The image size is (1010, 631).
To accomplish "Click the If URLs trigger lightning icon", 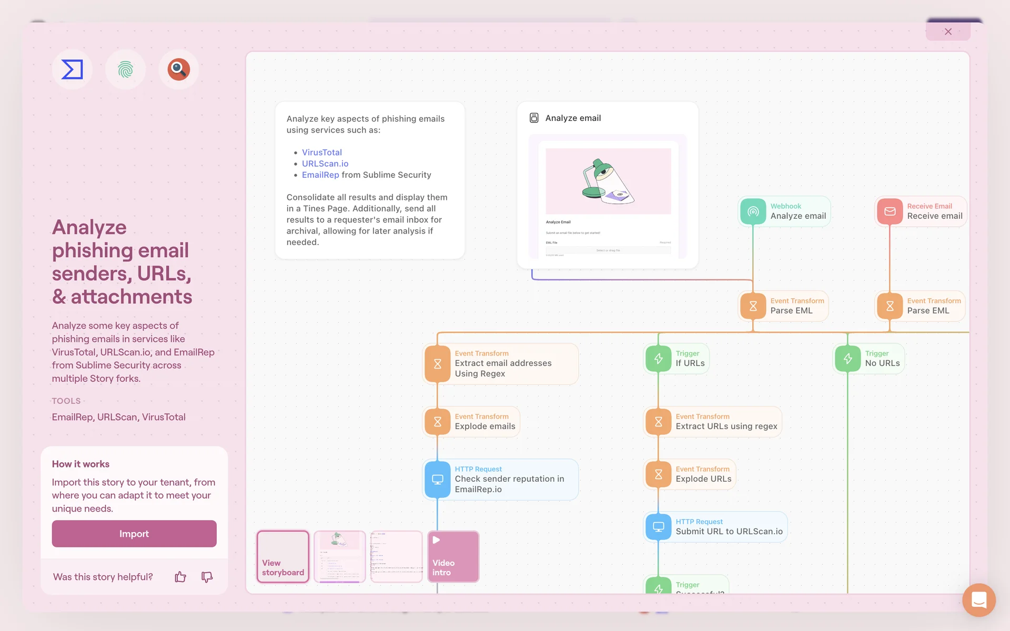I will [x=658, y=359].
